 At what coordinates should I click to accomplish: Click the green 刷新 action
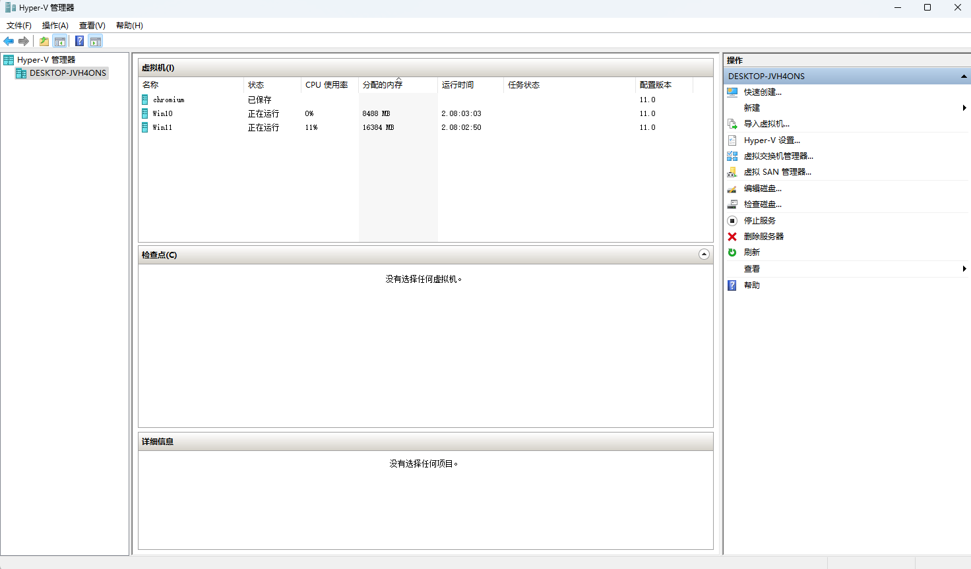(752, 253)
